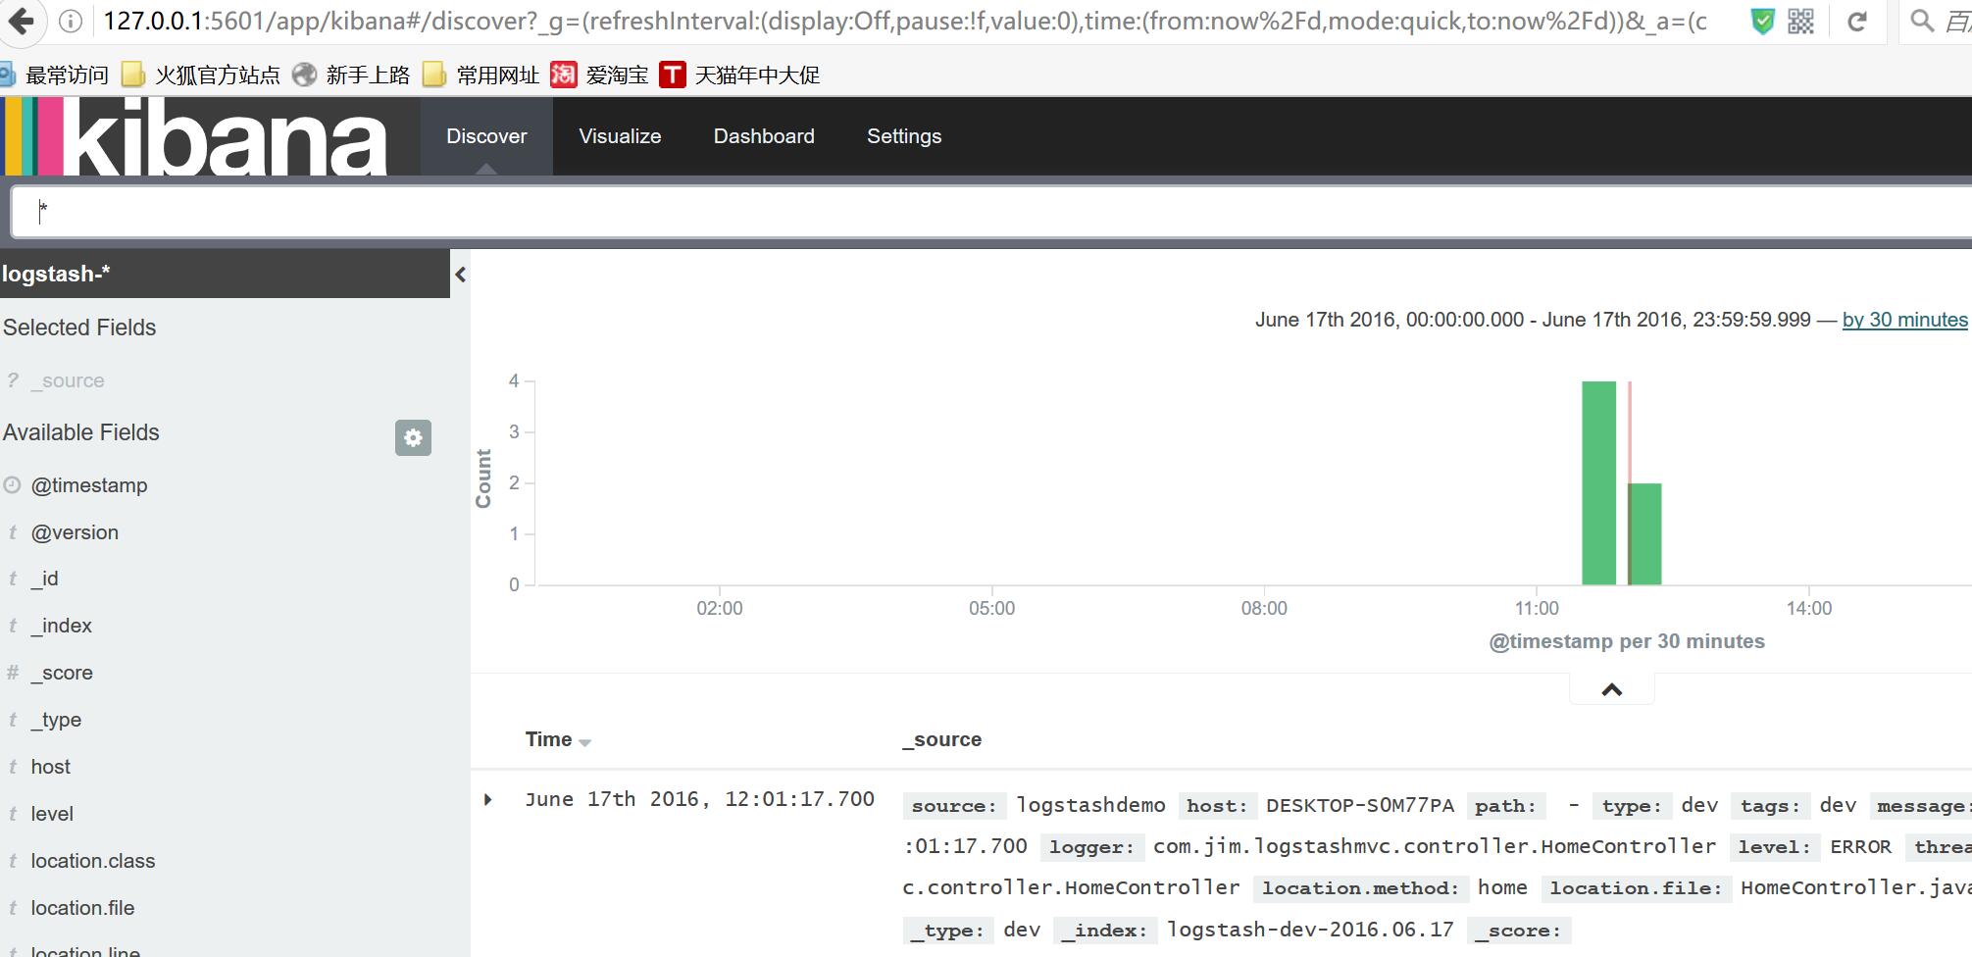Click the query search input field

[x=990, y=212]
